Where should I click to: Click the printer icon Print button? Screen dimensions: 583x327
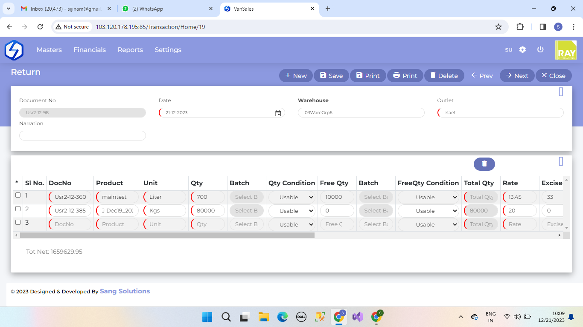[405, 75]
